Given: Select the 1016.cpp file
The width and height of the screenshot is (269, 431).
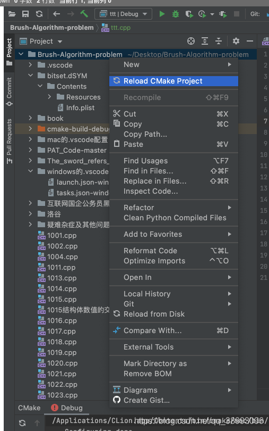Looking at the screenshot, I should click(x=57, y=321).
